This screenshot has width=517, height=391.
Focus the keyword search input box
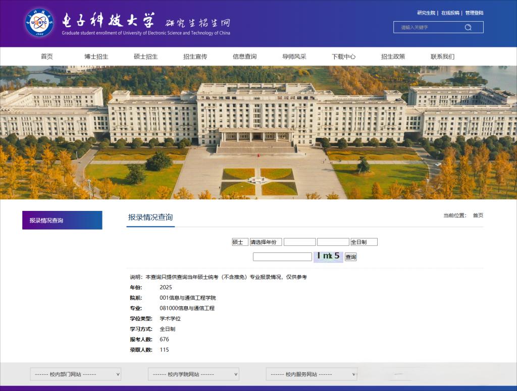429,27
